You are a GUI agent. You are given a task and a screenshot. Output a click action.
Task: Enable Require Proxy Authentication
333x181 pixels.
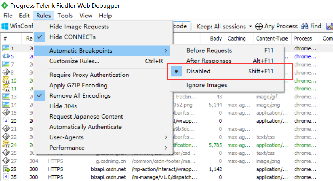(x=103, y=75)
